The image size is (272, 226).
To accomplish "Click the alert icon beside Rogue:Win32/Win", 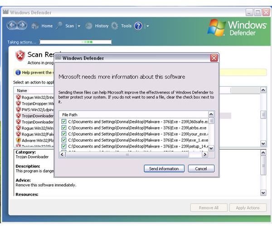I will 19,128.
